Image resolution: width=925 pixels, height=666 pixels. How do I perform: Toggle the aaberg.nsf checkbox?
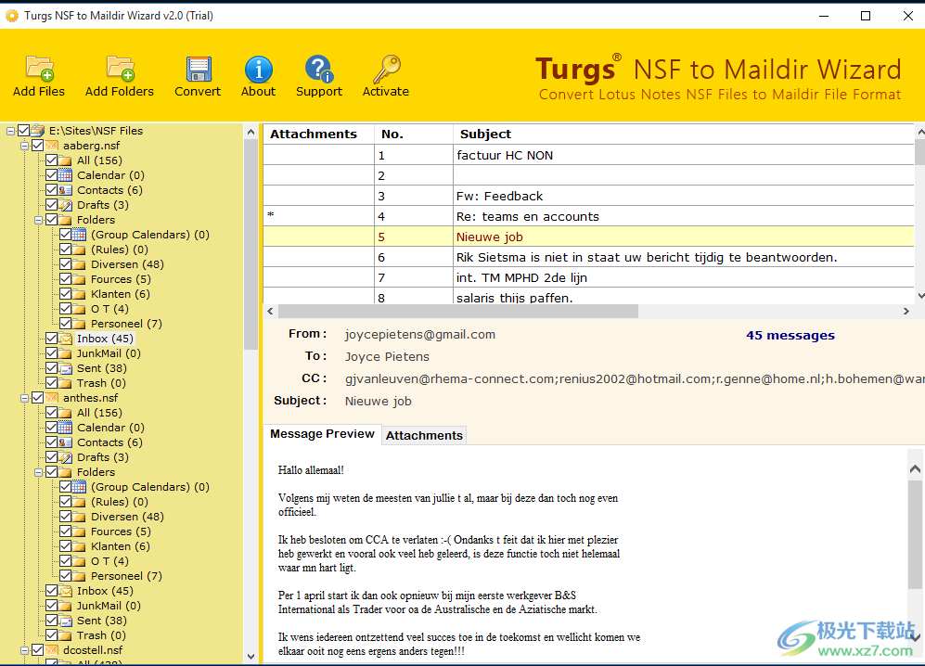click(38, 146)
